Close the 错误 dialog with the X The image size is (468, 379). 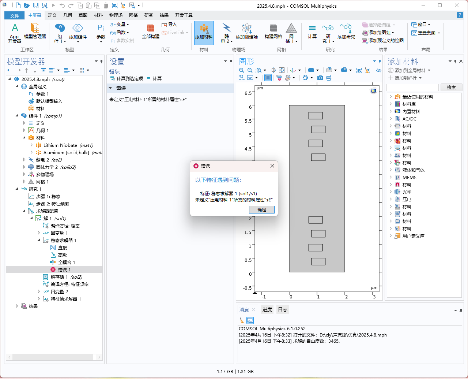pos(272,166)
